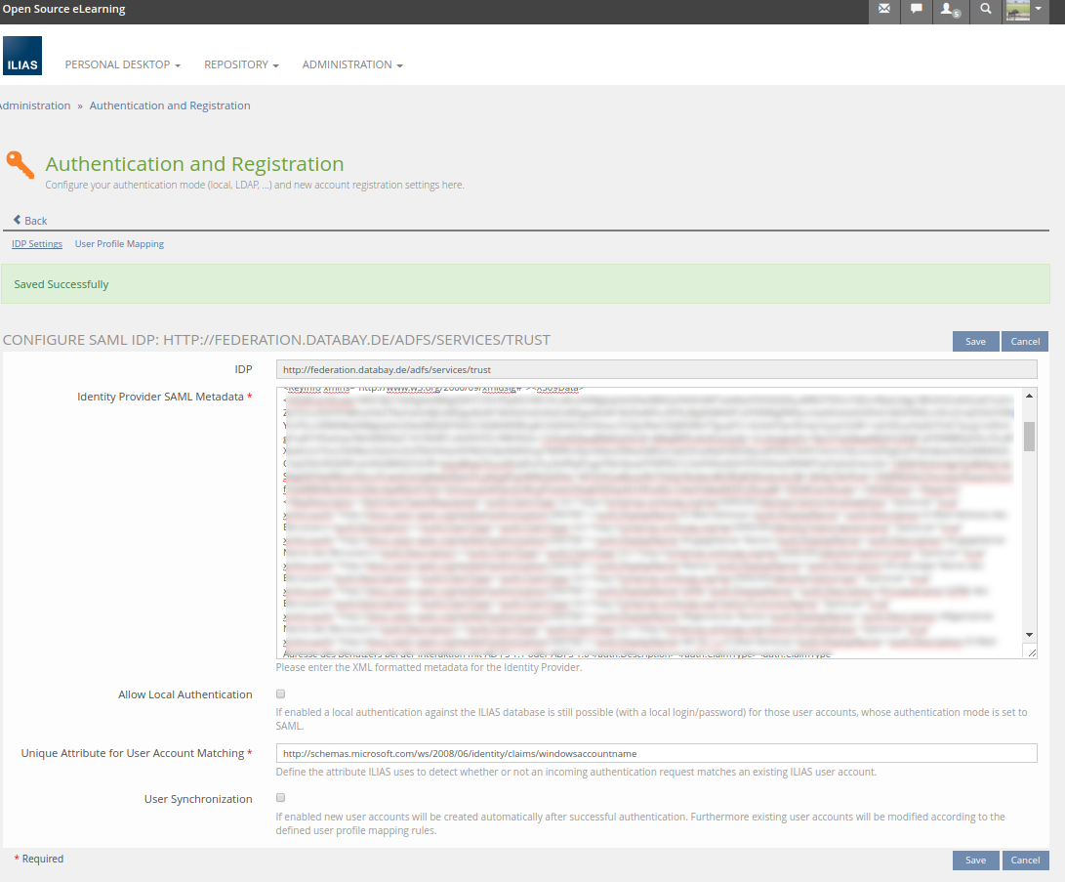This screenshot has width=1065, height=882.
Task: Click the ILIAS logo
Action: point(22,56)
